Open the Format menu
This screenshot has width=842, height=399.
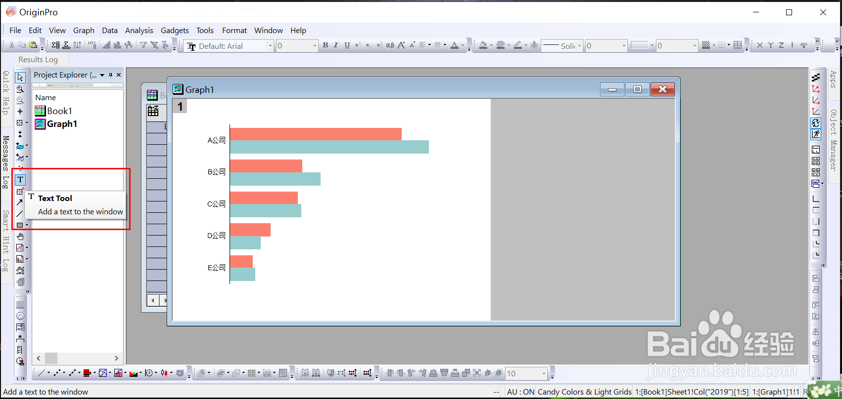pyautogui.click(x=234, y=30)
